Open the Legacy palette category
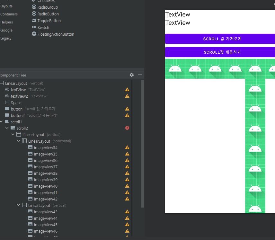The height and width of the screenshot is (240, 275). (x=6, y=38)
